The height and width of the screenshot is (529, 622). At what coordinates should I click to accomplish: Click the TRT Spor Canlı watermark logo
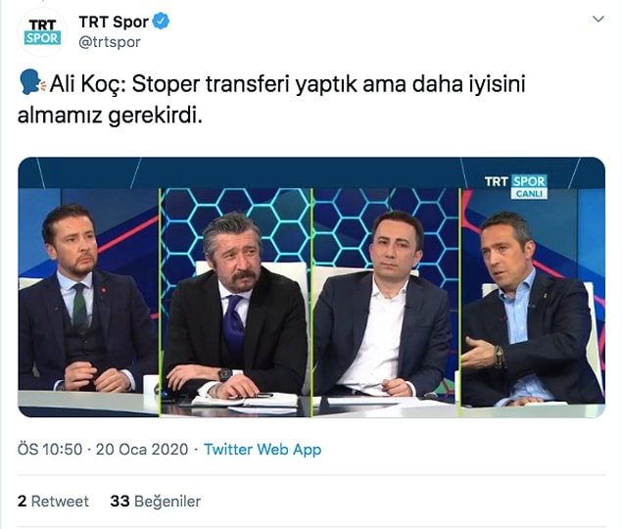(x=516, y=186)
